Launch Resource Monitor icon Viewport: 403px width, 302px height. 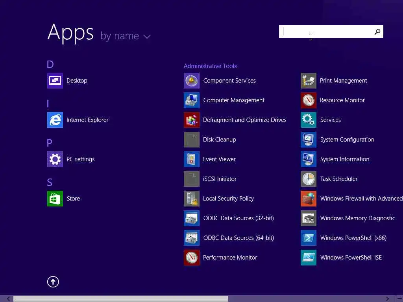pos(309,100)
